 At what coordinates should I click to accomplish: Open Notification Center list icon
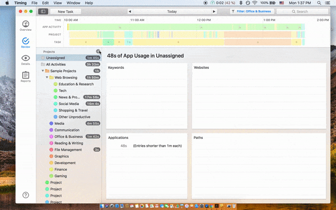click(x=328, y=3)
